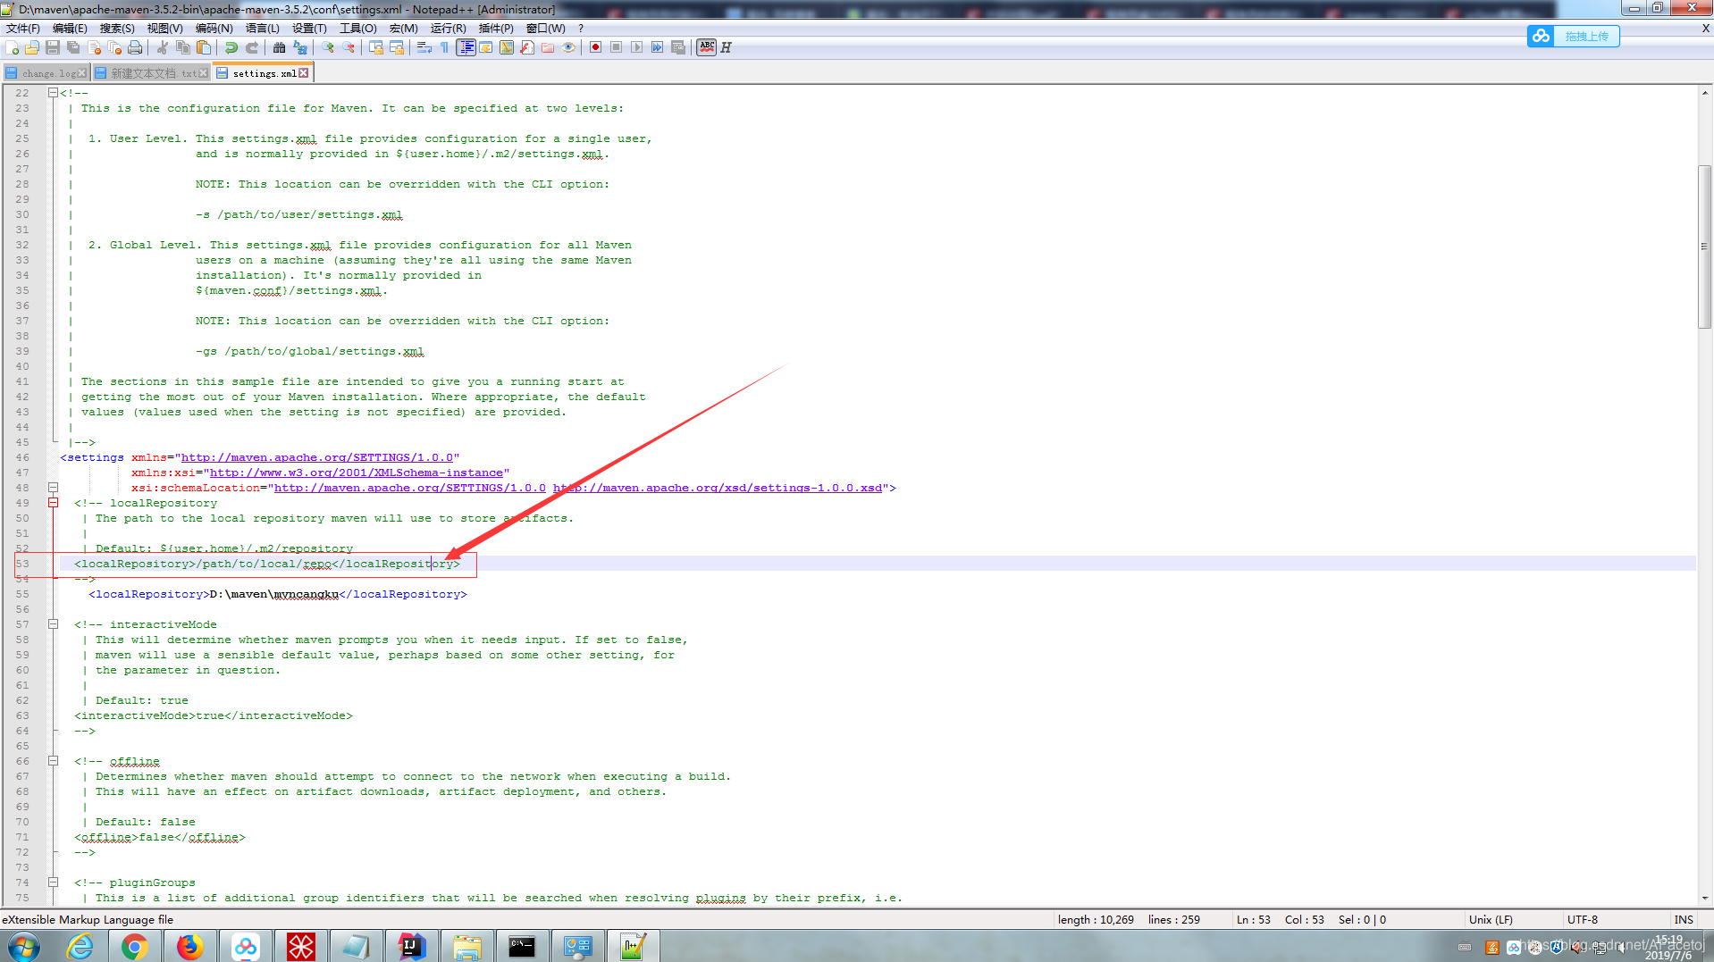Collapse the settings fold at line 48

(x=53, y=488)
